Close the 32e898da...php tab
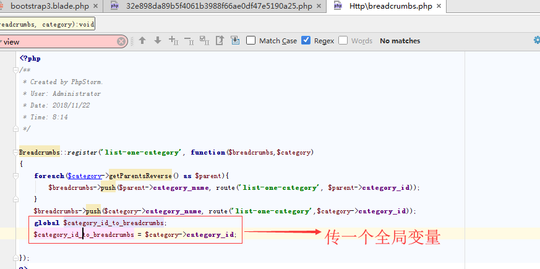540x269 pixels. pos(319,6)
